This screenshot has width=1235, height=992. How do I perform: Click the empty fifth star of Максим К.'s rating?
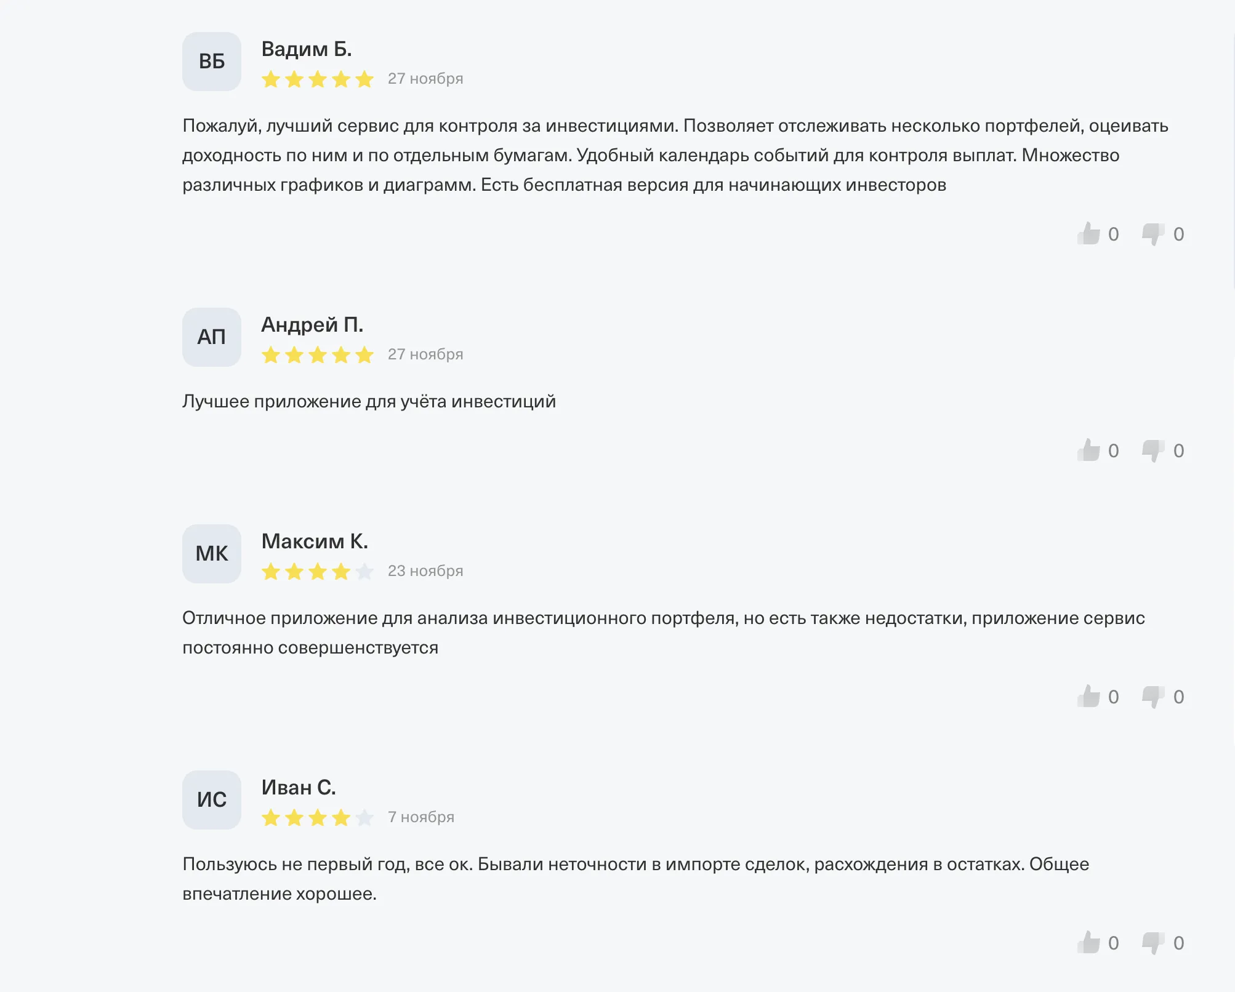pyautogui.click(x=364, y=572)
